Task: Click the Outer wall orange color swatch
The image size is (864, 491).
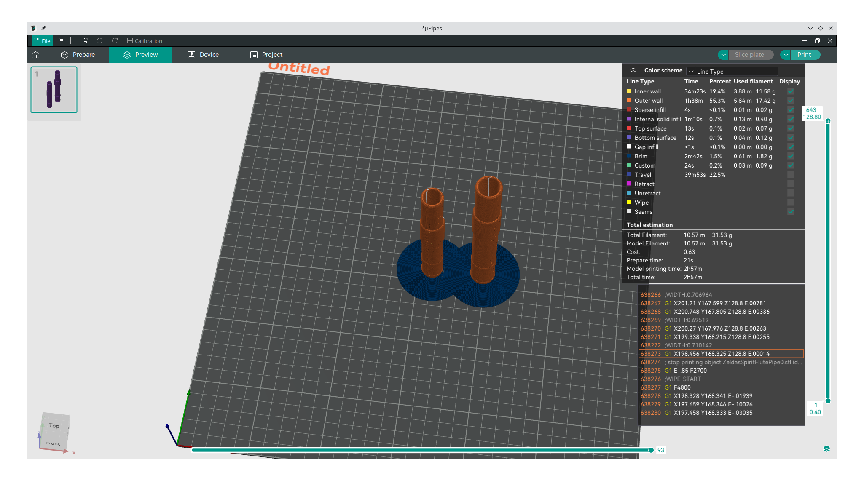Action: pos(629,100)
